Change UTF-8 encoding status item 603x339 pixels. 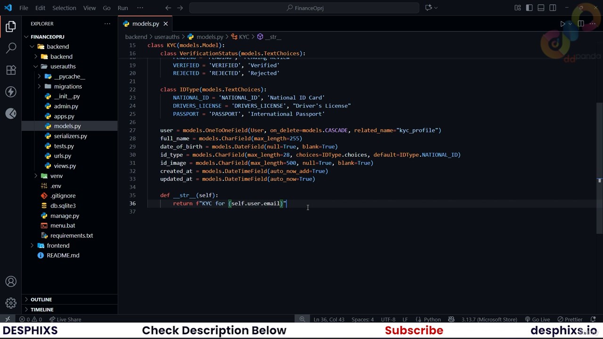(388, 319)
